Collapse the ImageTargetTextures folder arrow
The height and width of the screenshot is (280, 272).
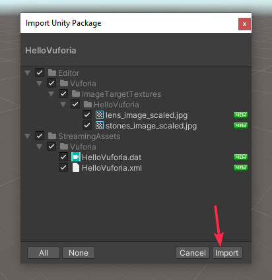[51, 94]
